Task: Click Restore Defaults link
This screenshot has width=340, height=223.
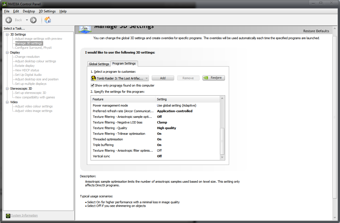Action: click(x=316, y=31)
